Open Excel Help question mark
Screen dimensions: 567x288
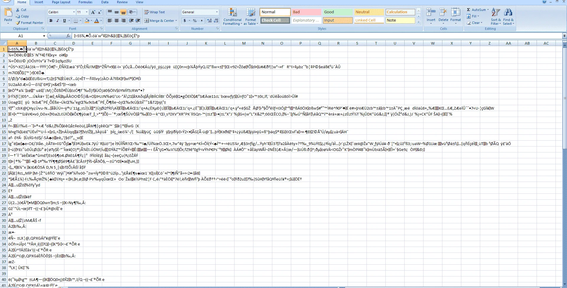544,2
